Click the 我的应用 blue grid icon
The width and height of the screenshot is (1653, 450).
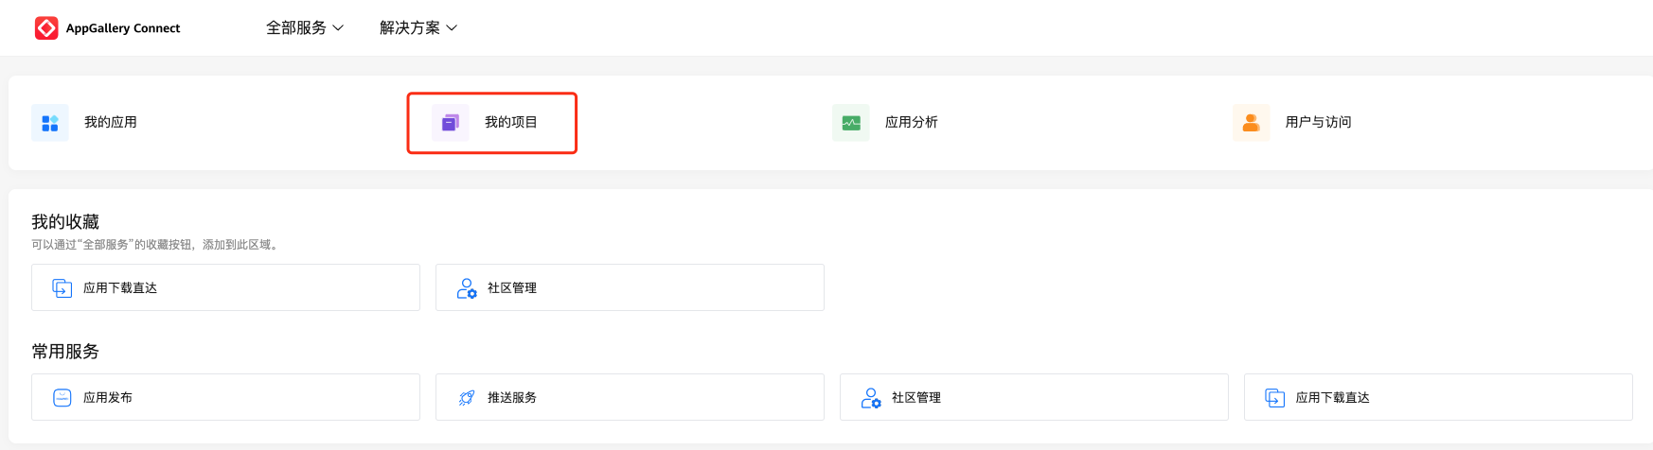(x=50, y=123)
